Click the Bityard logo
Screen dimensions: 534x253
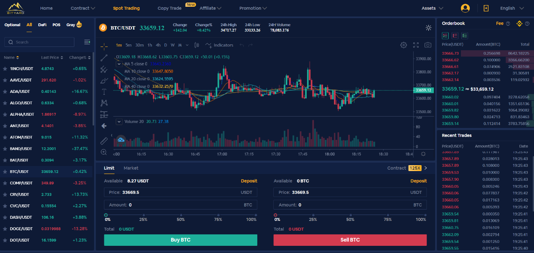tap(16, 8)
